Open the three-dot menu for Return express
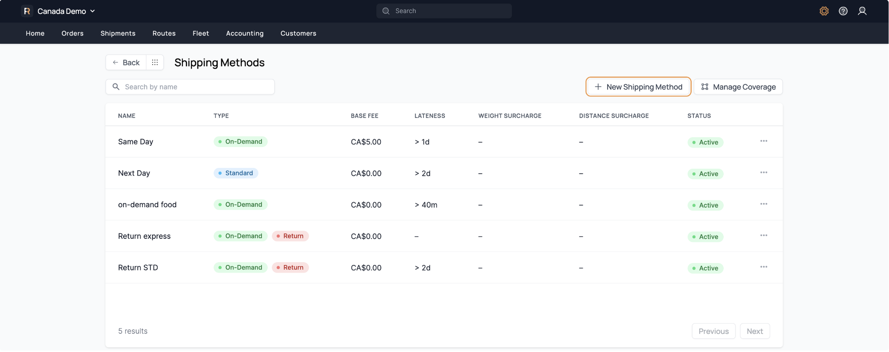The width and height of the screenshot is (889, 352). click(763, 236)
